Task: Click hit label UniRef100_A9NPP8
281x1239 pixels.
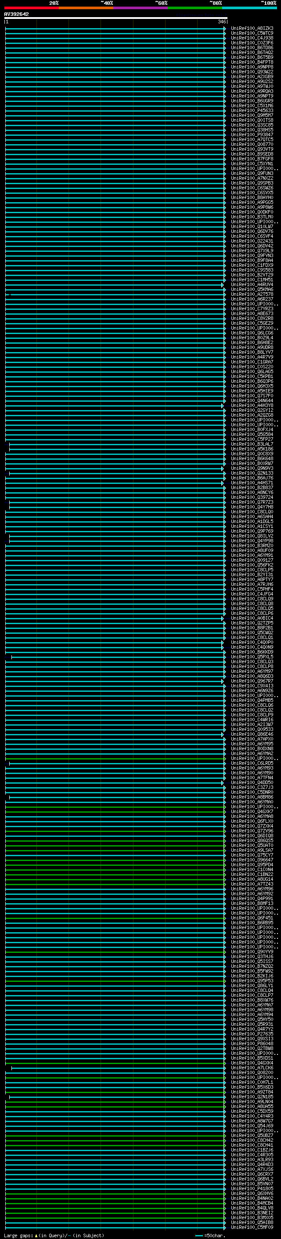Action: click(x=252, y=67)
